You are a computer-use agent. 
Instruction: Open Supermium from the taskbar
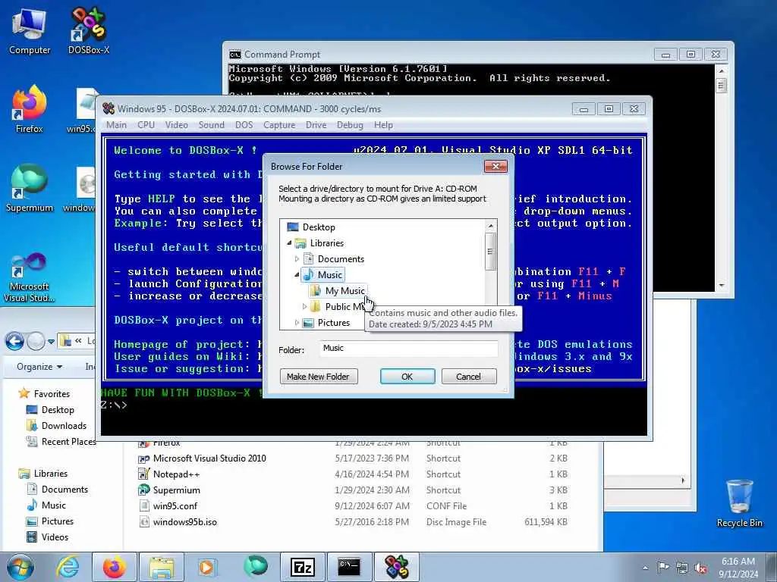click(255, 567)
